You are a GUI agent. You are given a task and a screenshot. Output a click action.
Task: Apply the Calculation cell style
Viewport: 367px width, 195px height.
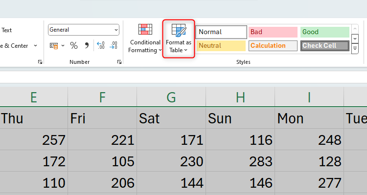273,45
